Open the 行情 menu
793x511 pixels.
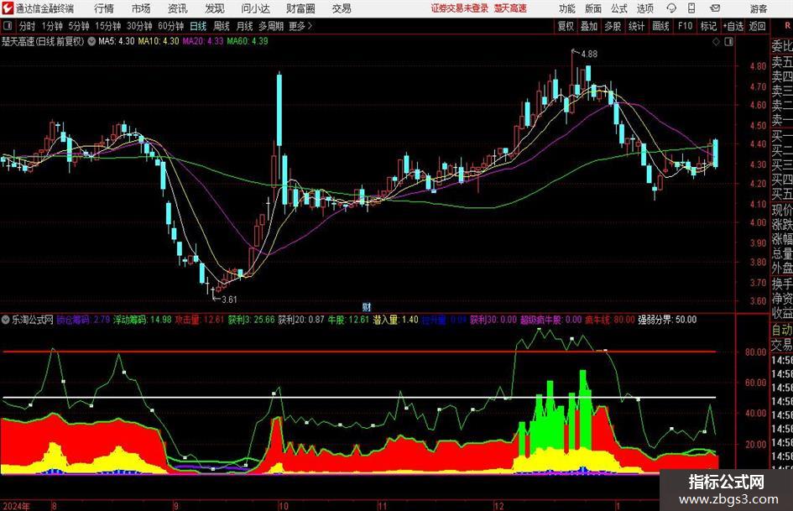(x=104, y=8)
